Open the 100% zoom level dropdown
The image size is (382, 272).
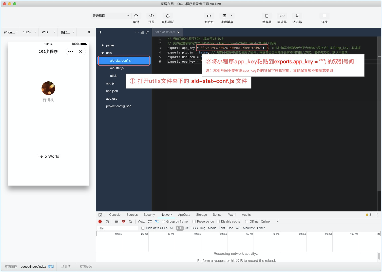[x=30, y=32]
